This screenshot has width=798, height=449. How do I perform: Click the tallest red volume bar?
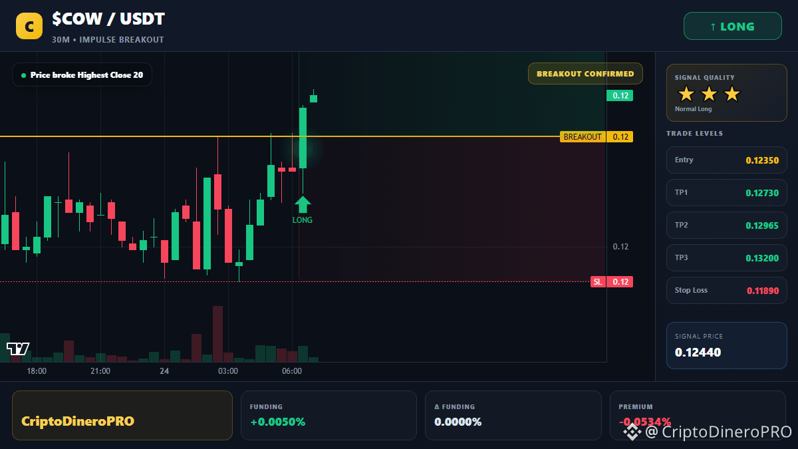217,334
